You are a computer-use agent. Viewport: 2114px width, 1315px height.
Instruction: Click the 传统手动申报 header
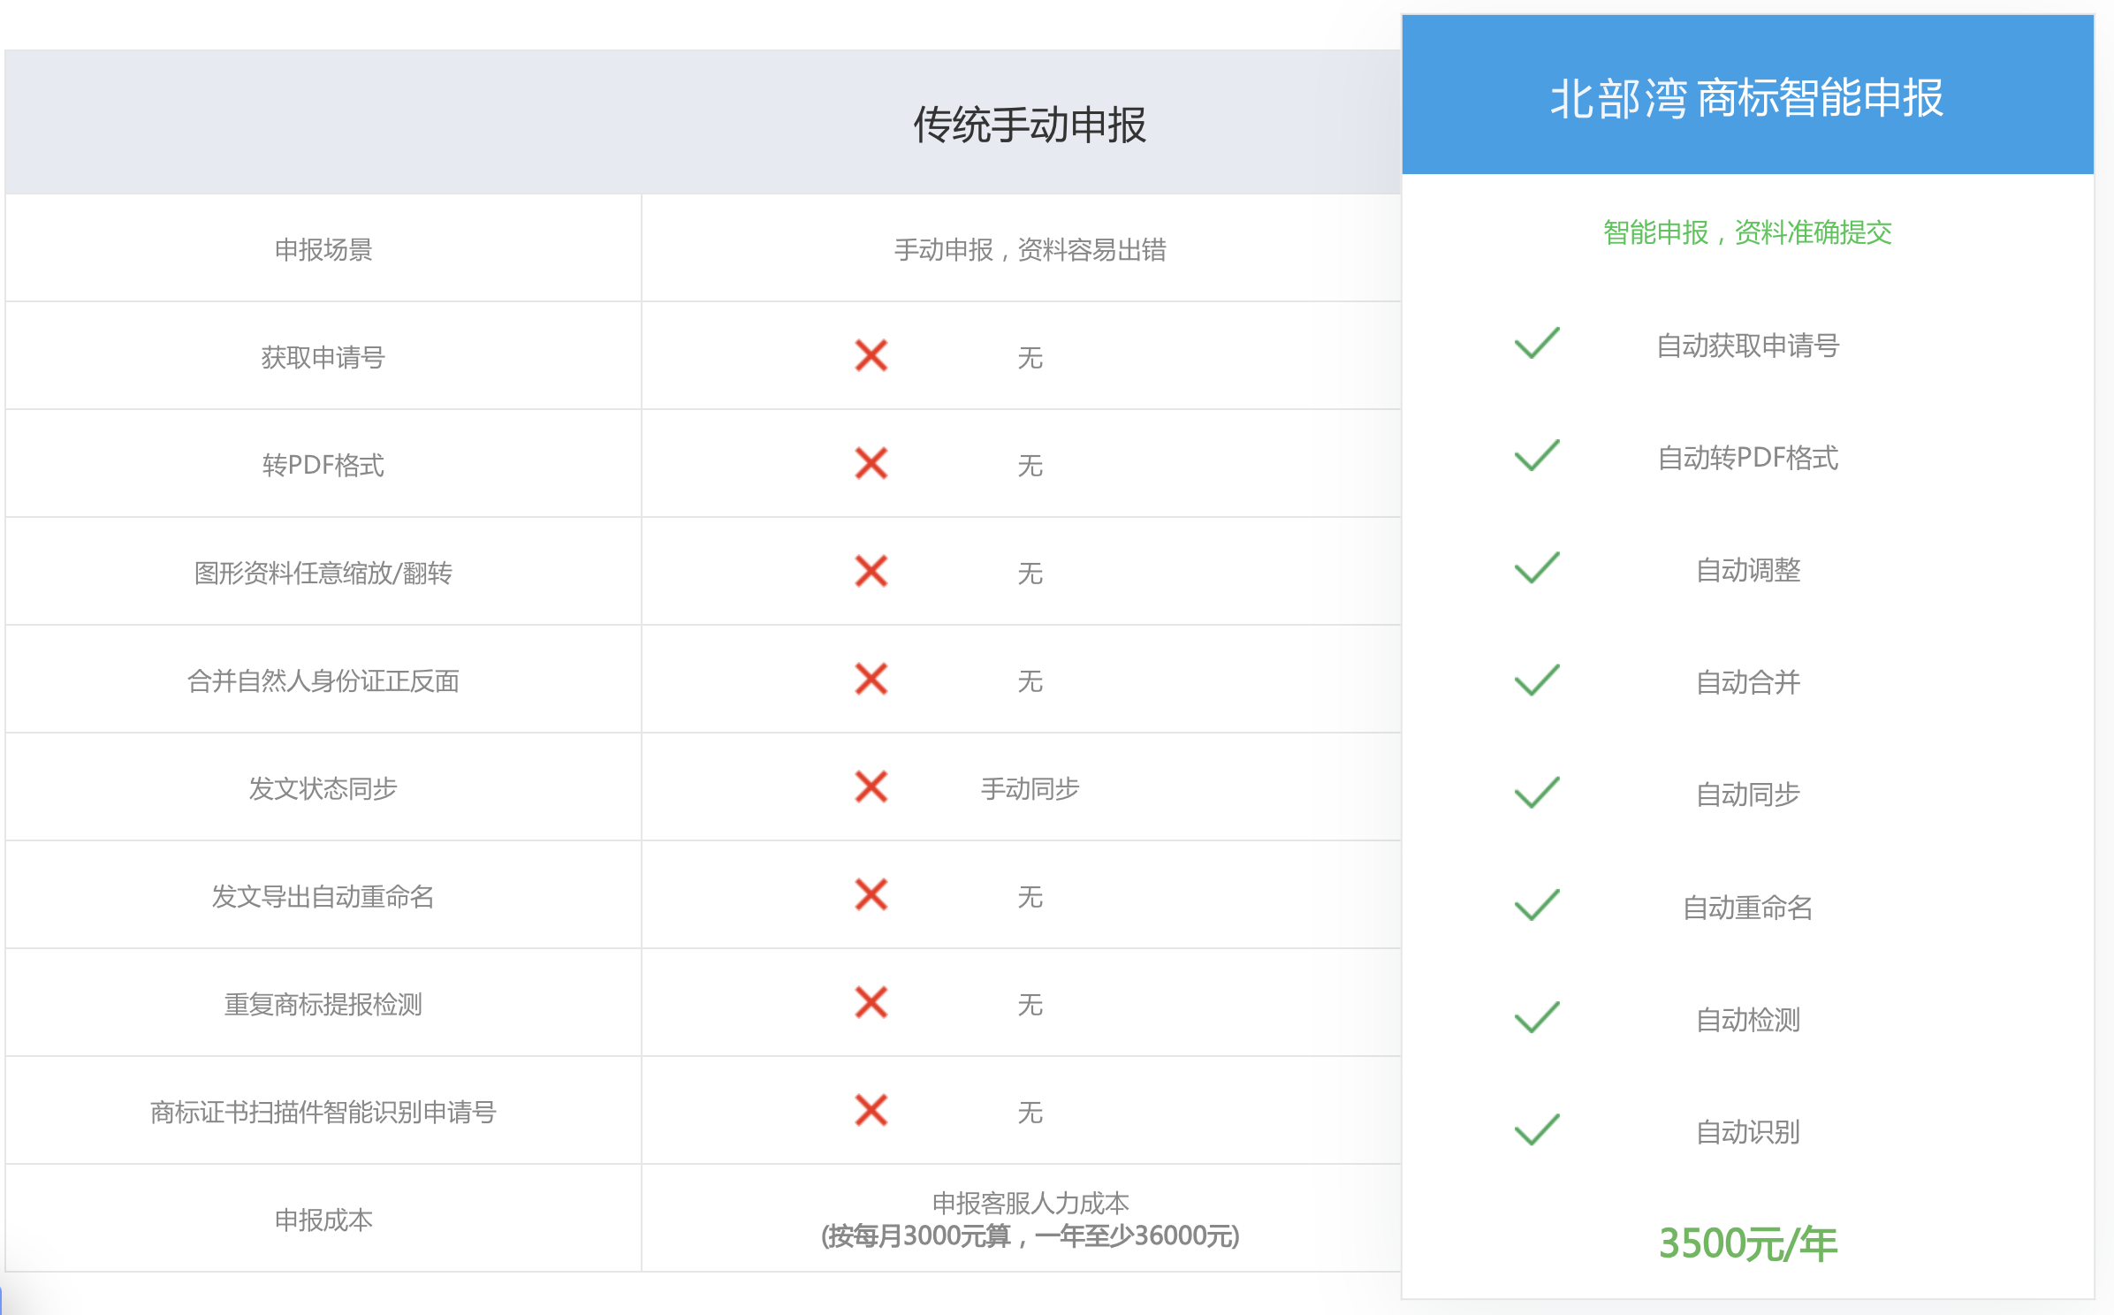[1030, 125]
